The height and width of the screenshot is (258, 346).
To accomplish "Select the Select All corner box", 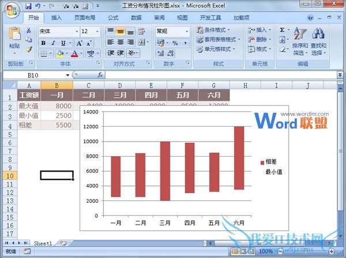I will tap(10, 85).
